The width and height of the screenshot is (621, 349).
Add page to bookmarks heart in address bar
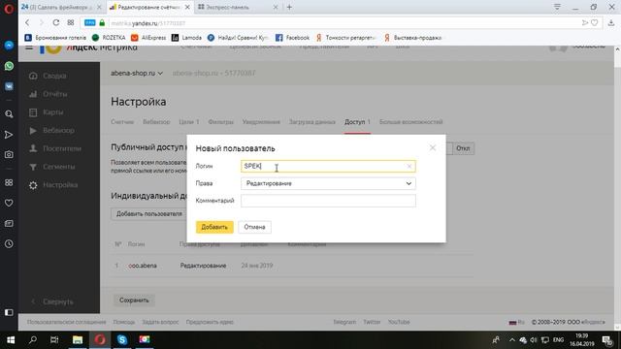[594, 23]
